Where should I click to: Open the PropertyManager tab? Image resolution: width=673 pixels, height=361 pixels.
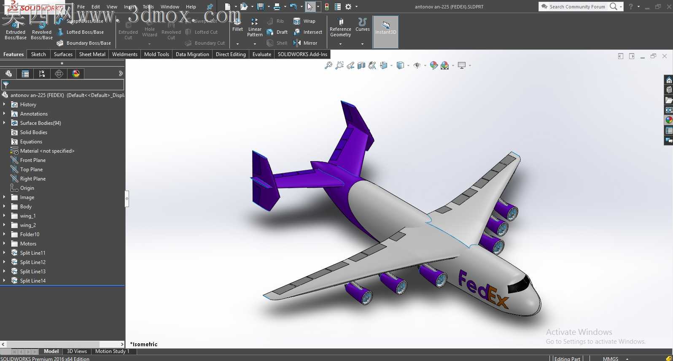pos(25,74)
